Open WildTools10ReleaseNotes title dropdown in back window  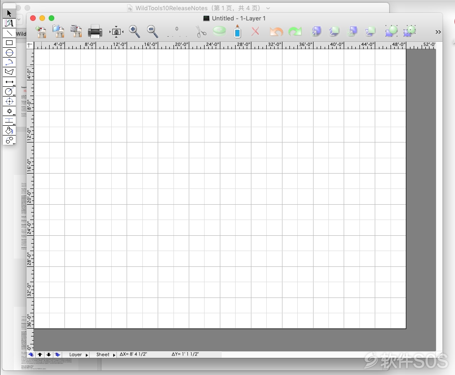click(268, 8)
